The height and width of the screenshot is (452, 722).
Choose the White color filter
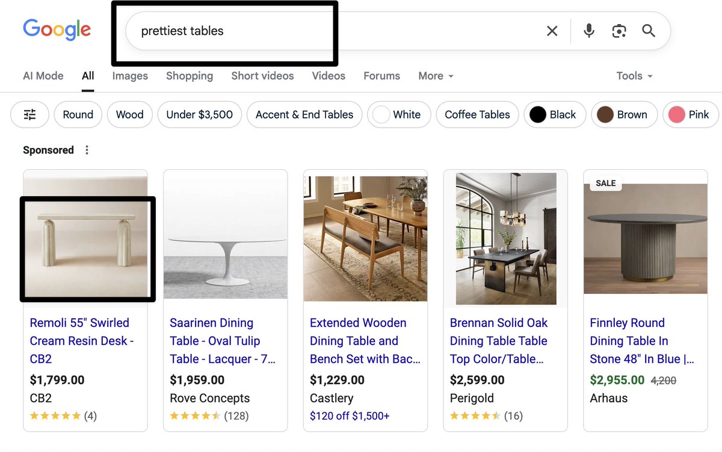click(400, 114)
